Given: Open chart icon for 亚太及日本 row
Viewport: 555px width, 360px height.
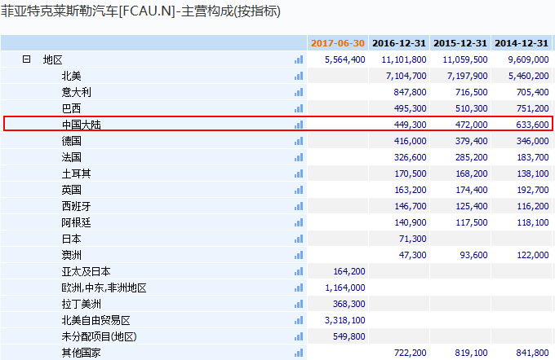Looking at the screenshot, I should tap(299, 271).
